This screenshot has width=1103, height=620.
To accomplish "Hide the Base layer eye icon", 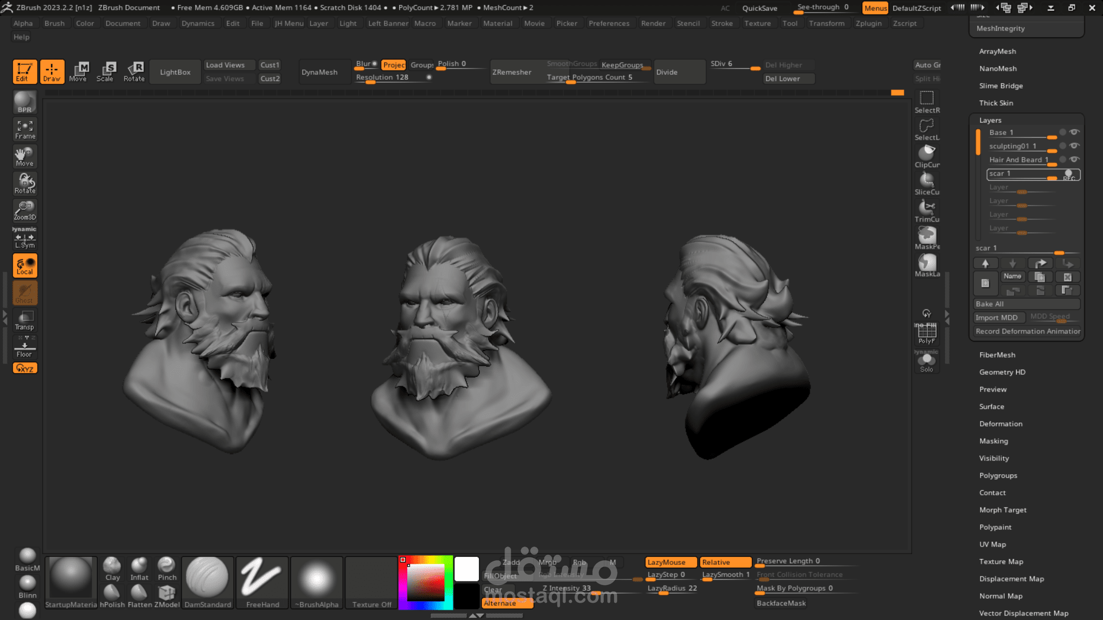I will point(1074,132).
